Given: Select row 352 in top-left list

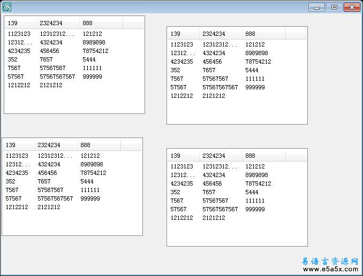Looking at the screenshot, I should pyautogui.click(x=12, y=59).
